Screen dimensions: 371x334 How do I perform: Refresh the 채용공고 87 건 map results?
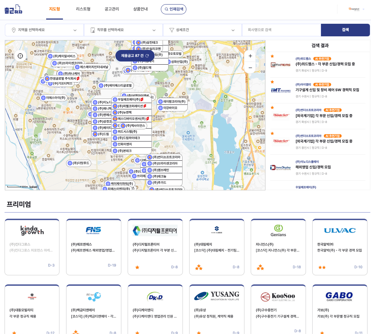tap(135, 56)
